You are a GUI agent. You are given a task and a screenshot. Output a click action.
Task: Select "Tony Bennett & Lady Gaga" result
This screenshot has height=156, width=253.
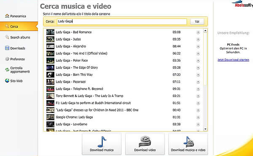click(89, 96)
